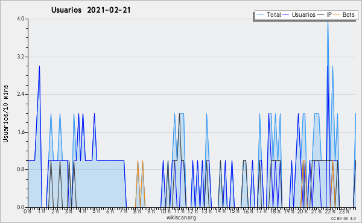Click the 0.8 y-axis value
Viewport: 362px width, 223px height.
21,169
